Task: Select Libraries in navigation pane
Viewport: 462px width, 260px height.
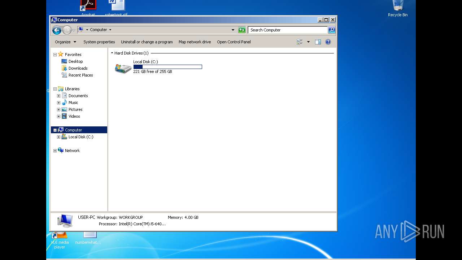Action: pyautogui.click(x=72, y=89)
